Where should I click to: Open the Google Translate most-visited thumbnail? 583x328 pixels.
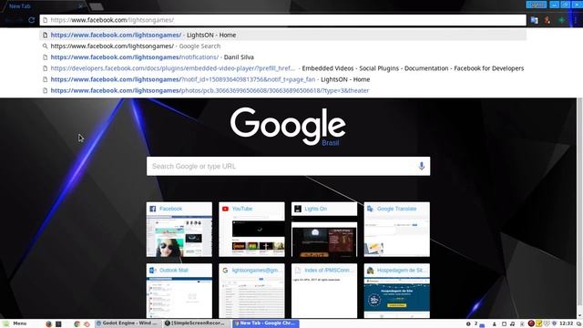(397, 230)
